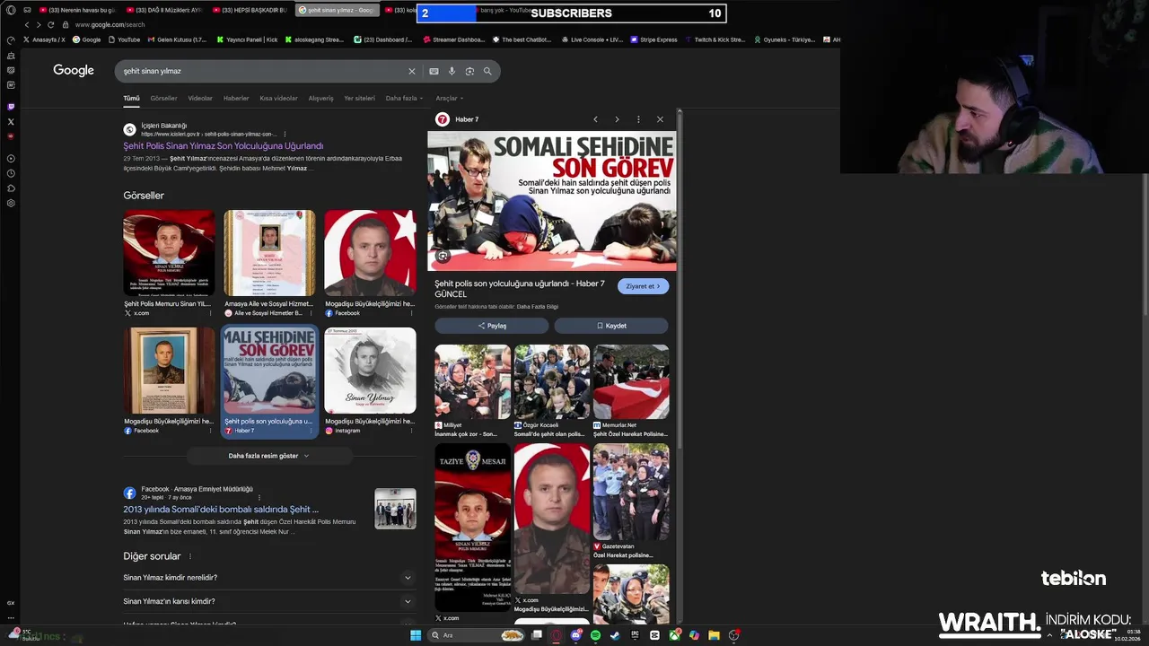Screen dimensions: 1149x646
Task: Open player icon in Opera sidebar
Action: click(11, 159)
